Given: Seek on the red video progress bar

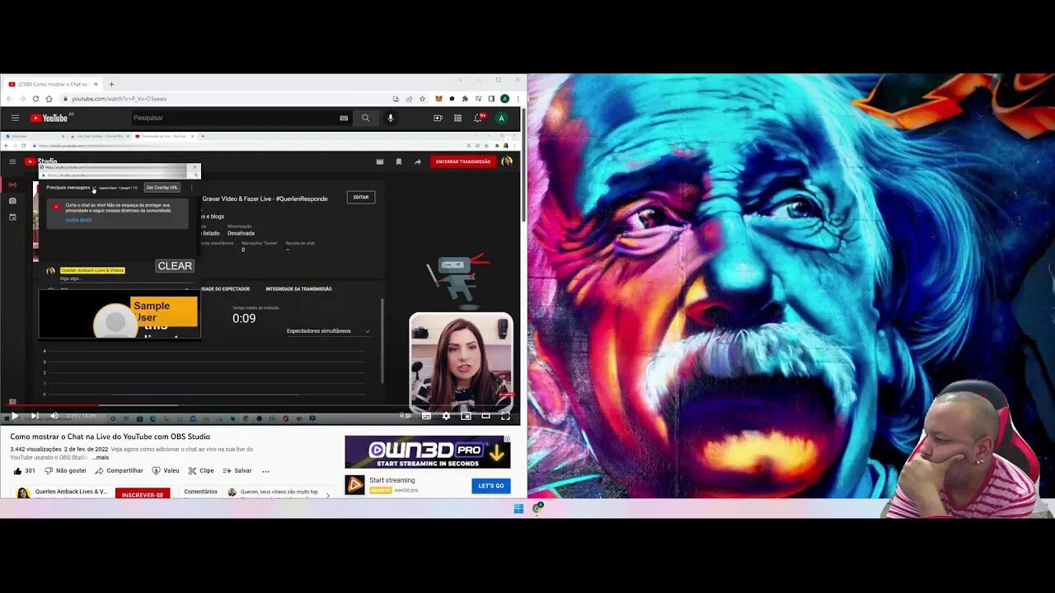Looking at the screenshot, I should click(x=260, y=406).
